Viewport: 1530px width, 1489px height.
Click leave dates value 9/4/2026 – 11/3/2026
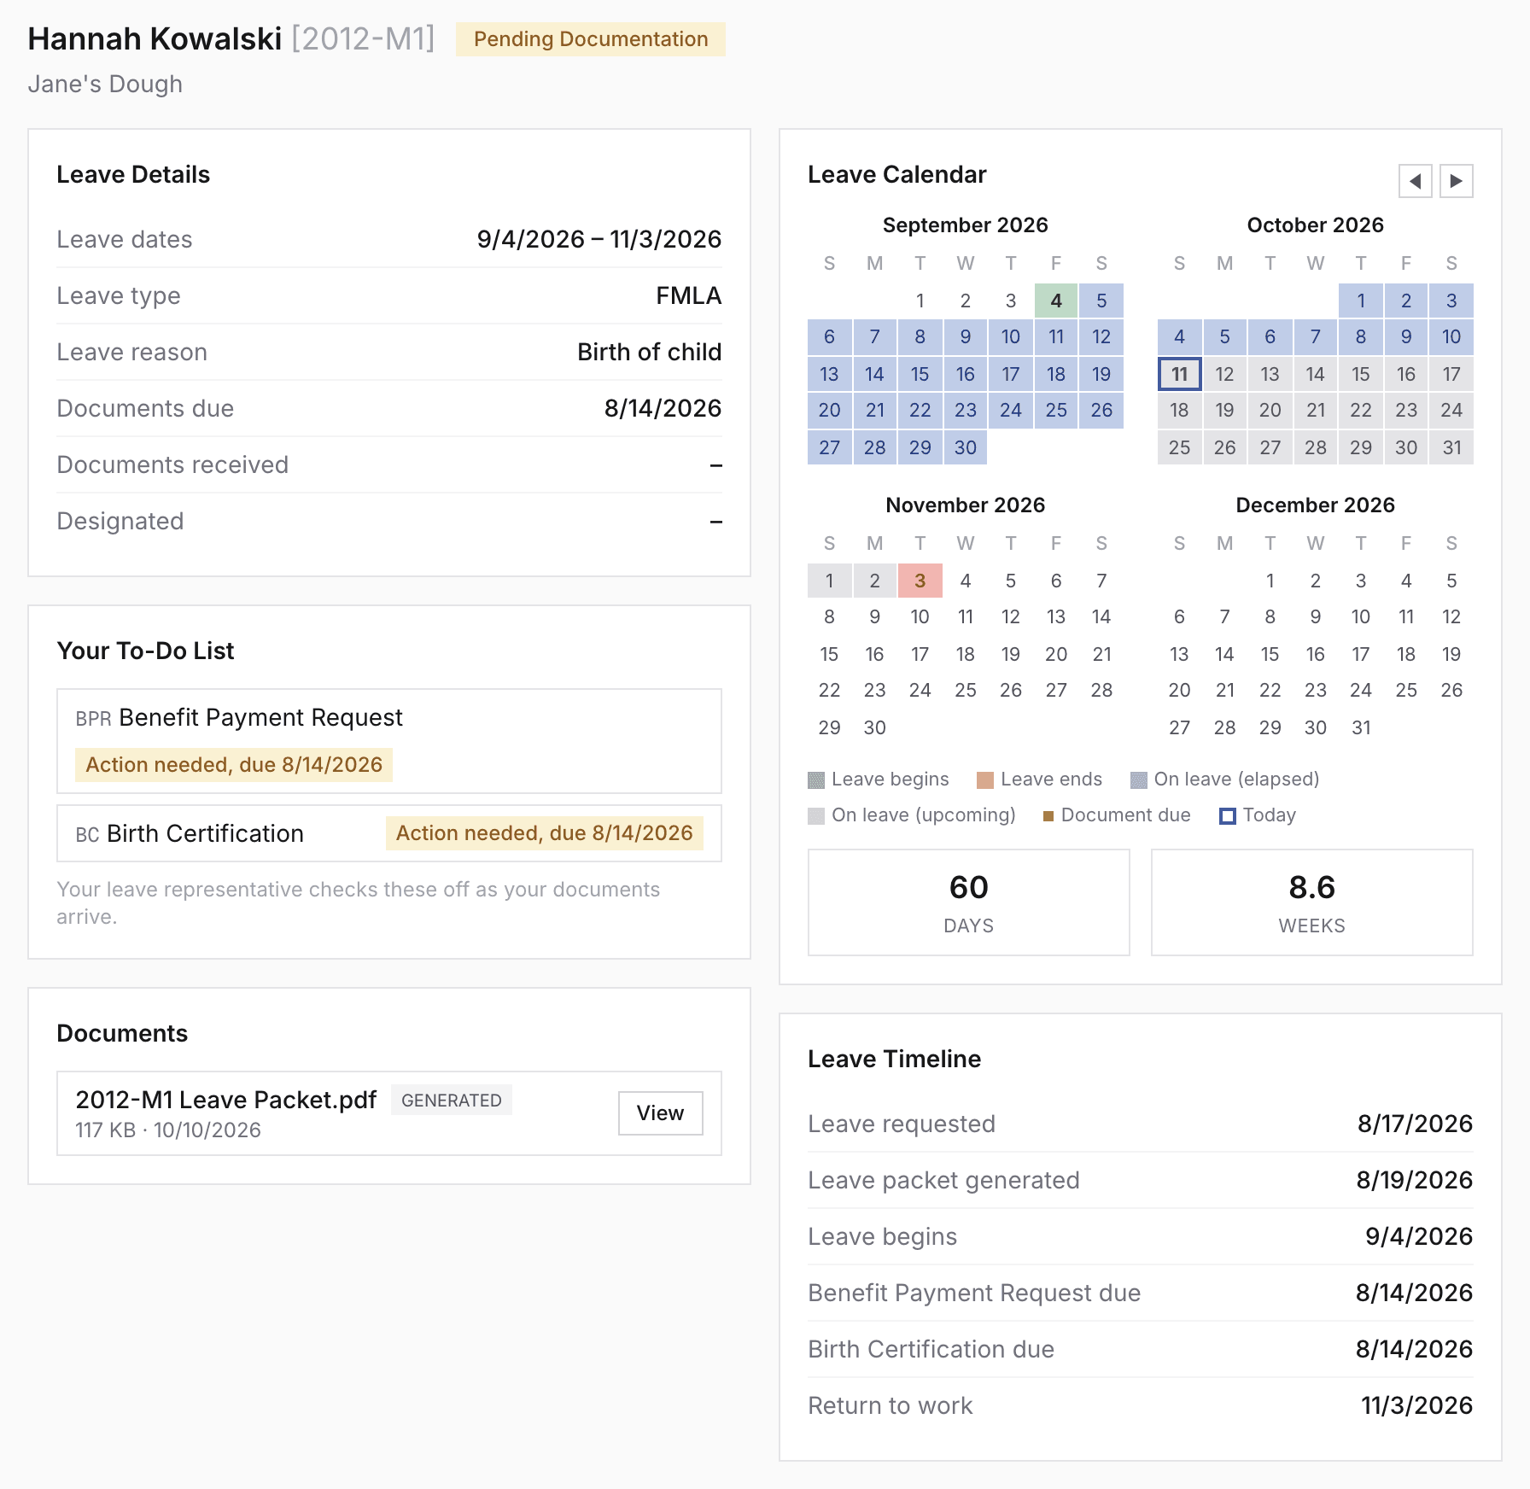point(599,239)
